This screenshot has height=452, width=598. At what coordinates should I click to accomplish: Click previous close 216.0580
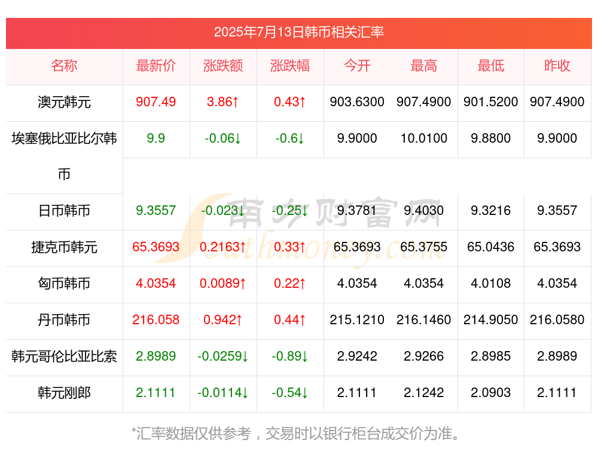click(x=557, y=320)
